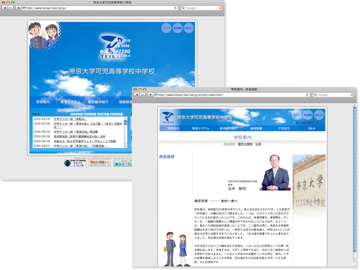Click the front window's vertical scrollbar

pos(355,180)
